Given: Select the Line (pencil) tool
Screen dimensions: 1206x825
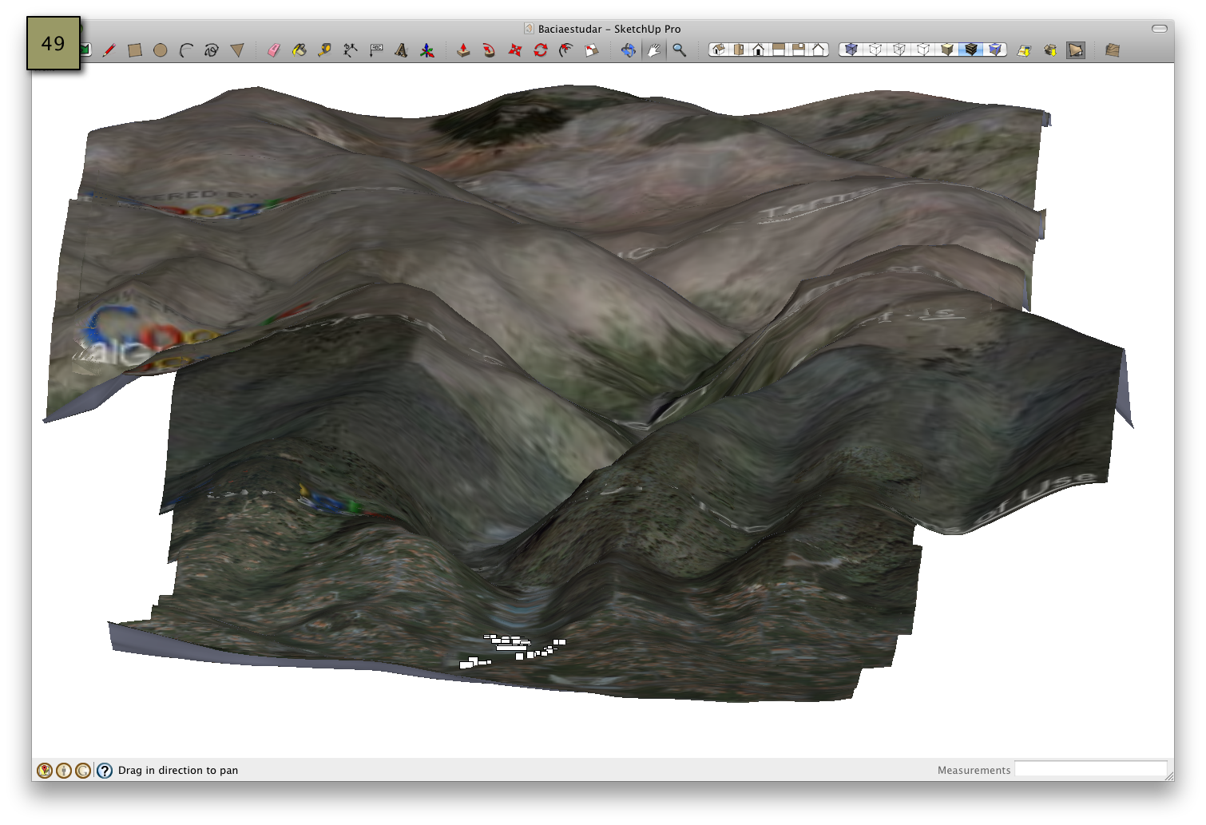Looking at the screenshot, I should click(109, 50).
